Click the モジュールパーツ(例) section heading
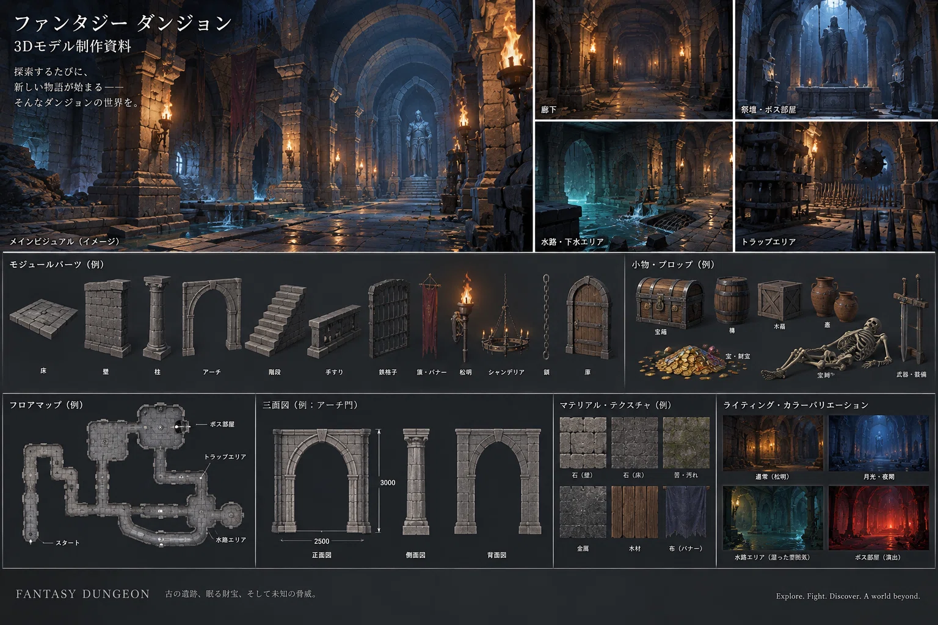Screen dimensions: 938x625 (57, 264)
